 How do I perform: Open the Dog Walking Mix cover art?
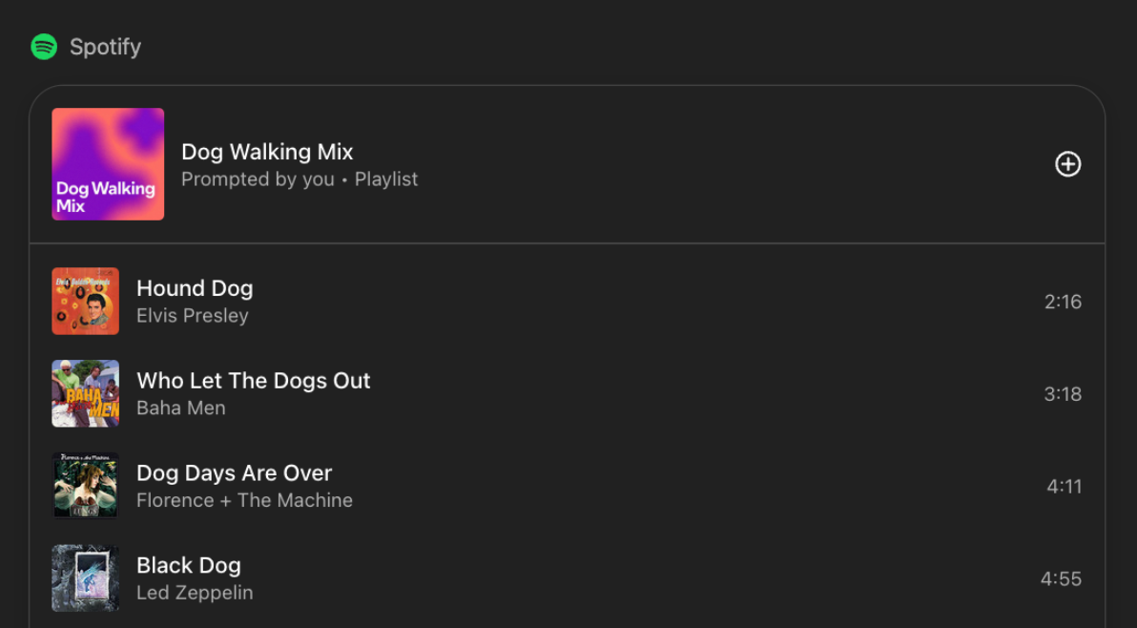pyautogui.click(x=108, y=164)
